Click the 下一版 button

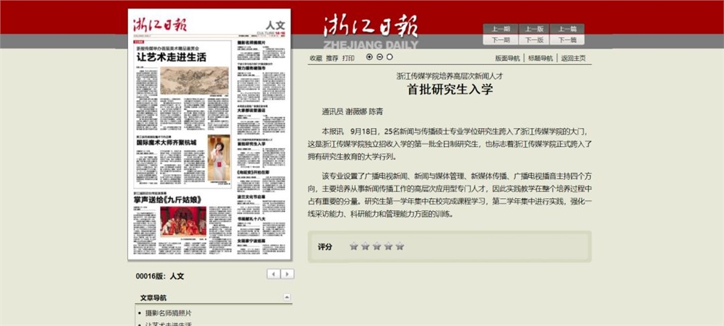click(534, 40)
